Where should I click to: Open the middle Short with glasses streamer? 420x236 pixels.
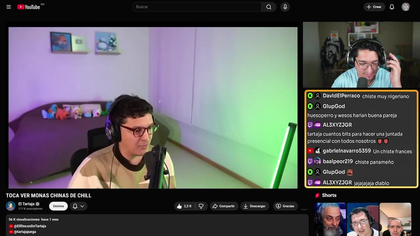pos(363,219)
